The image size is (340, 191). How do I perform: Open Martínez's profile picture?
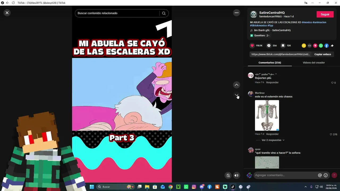click(x=251, y=94)
